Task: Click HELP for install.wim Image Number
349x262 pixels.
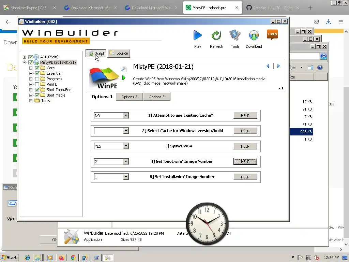Action: [x=245, y=177]
